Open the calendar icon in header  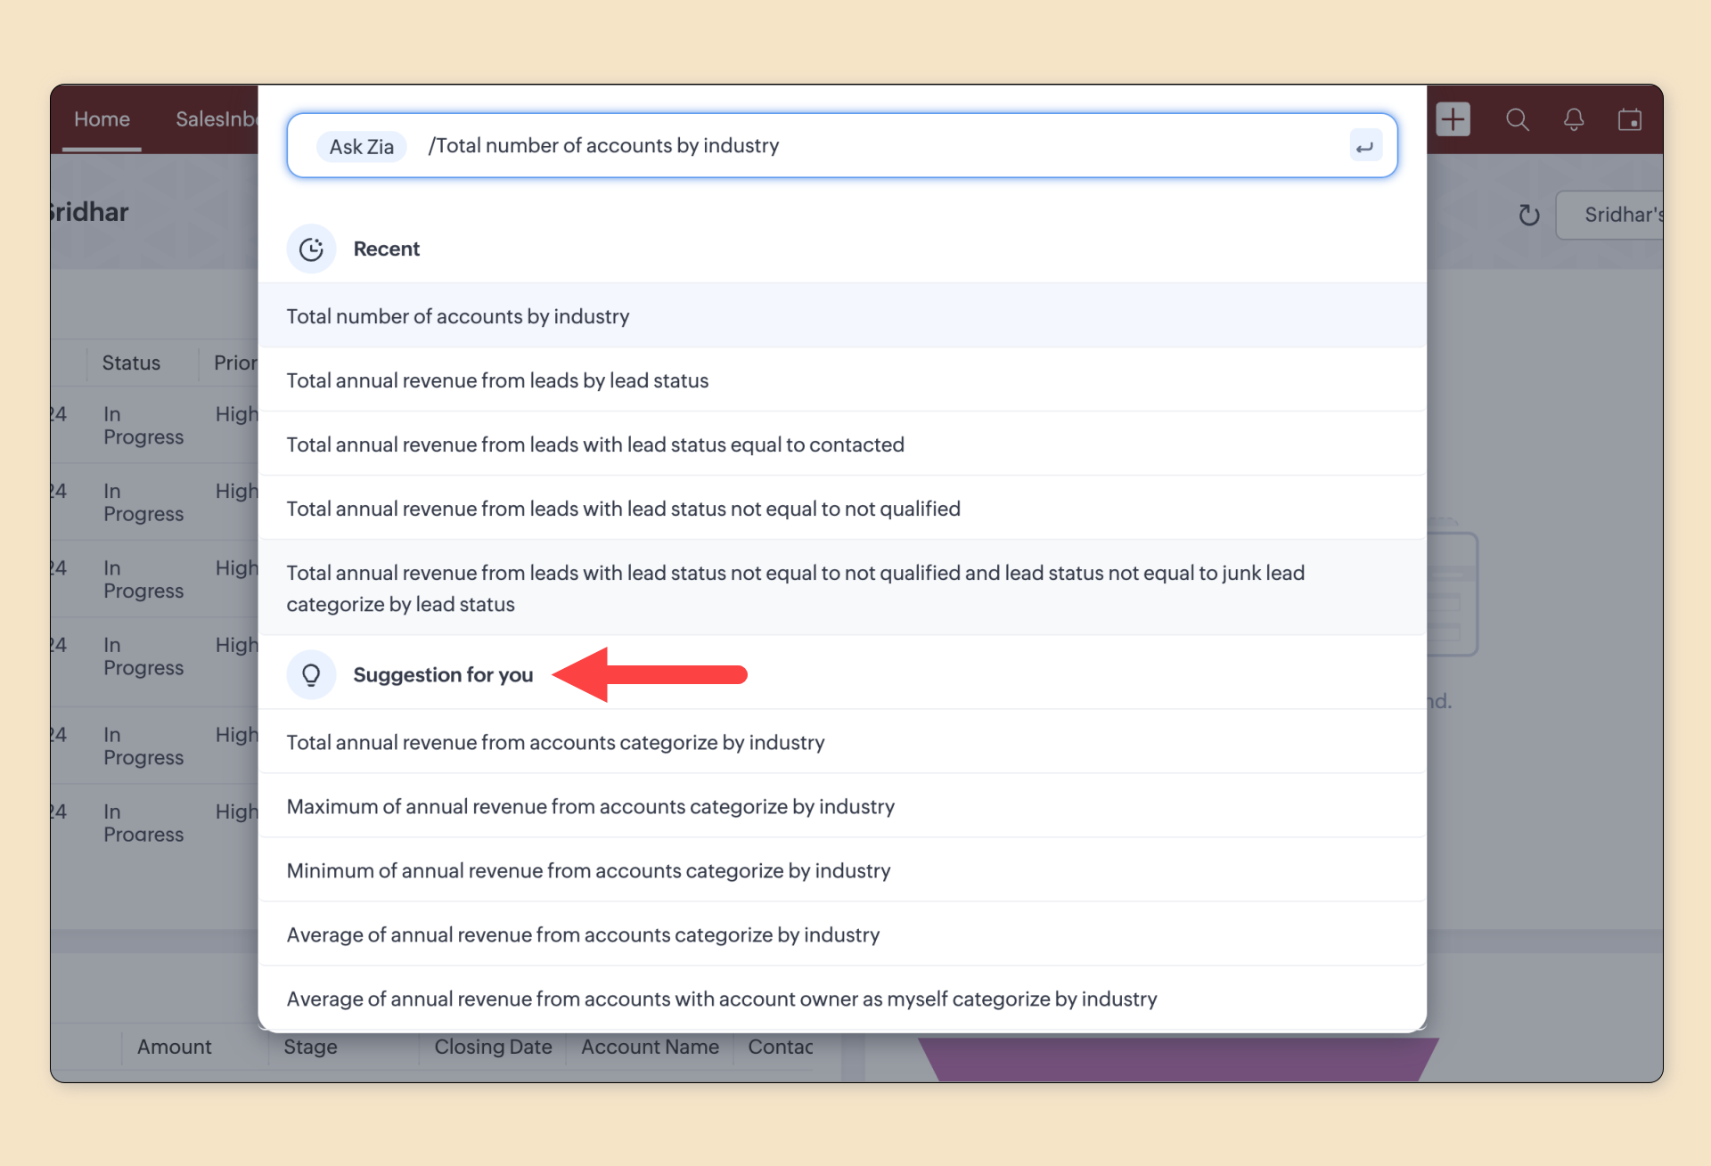tap(1630, 119)
